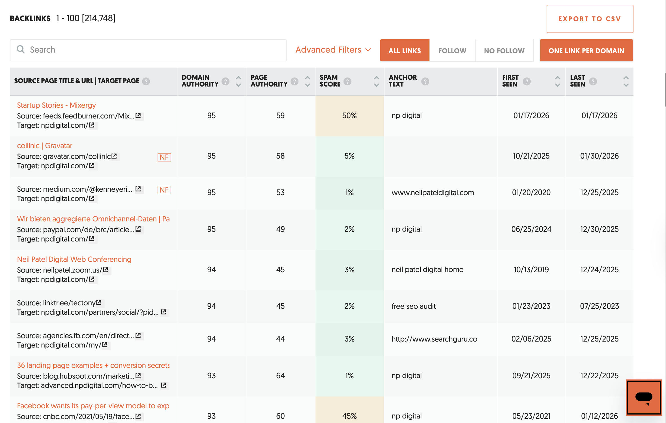Select the 50% spam score cell
The image size is (666, 423).
click(x=350, y=116)
